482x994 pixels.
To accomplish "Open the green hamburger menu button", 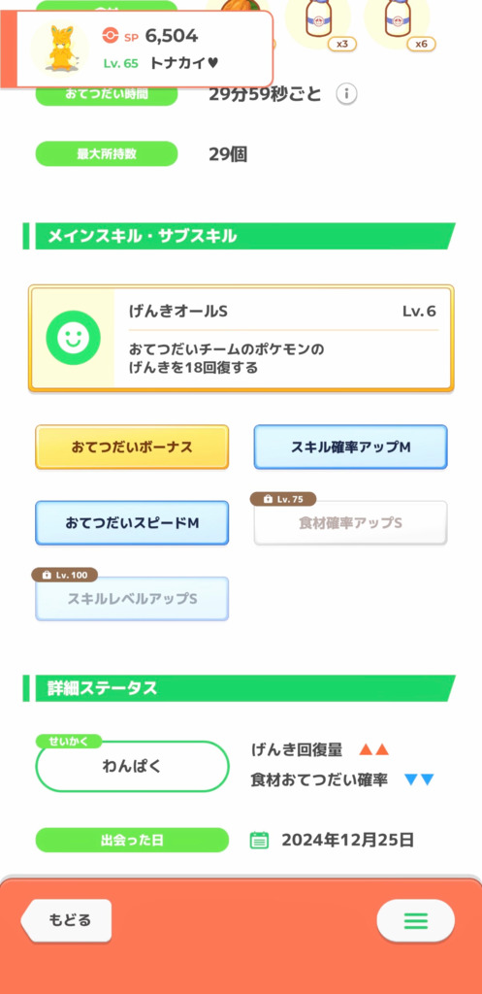I will [415, 920].
